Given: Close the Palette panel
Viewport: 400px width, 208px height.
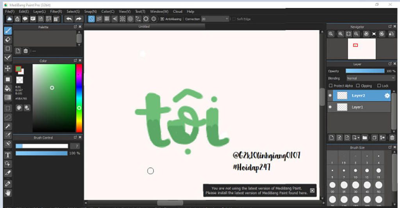Looking at the screenshot, I should tap(80, 27).
